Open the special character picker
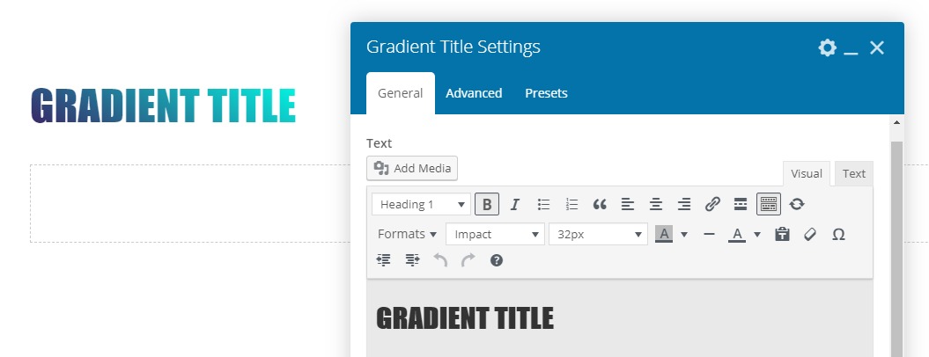The width and height of the screenshot is (929, 357). coord(838,235)
